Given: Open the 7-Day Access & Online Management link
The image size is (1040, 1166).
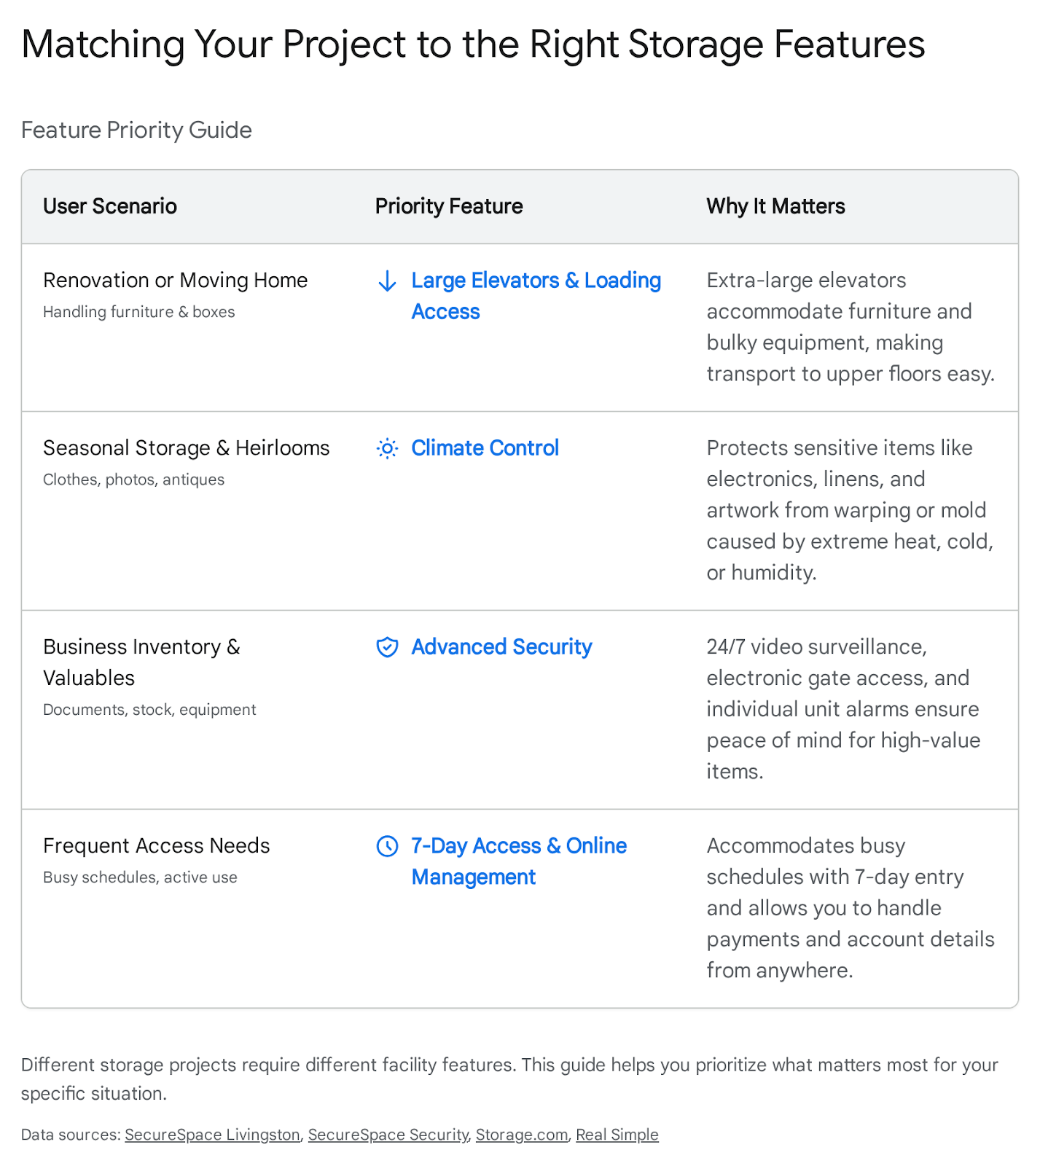Looking at the screenshot, I should [518, 846].
